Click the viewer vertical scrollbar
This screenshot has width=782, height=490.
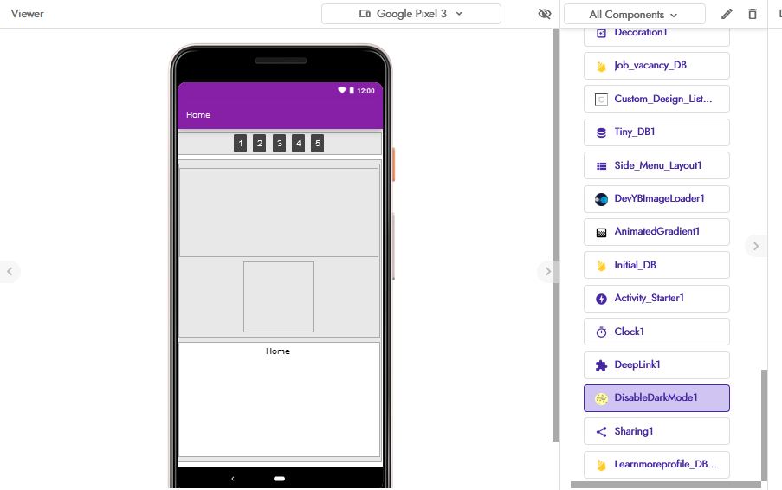(x=556, y=235)
